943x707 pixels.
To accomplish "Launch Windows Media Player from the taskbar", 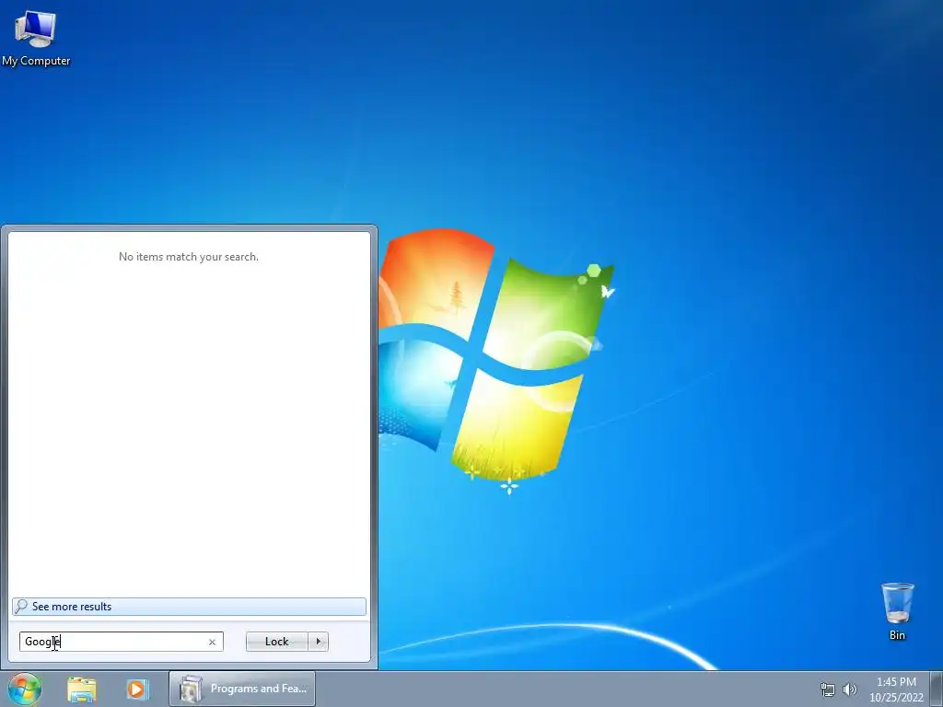I will pos(137,689).
